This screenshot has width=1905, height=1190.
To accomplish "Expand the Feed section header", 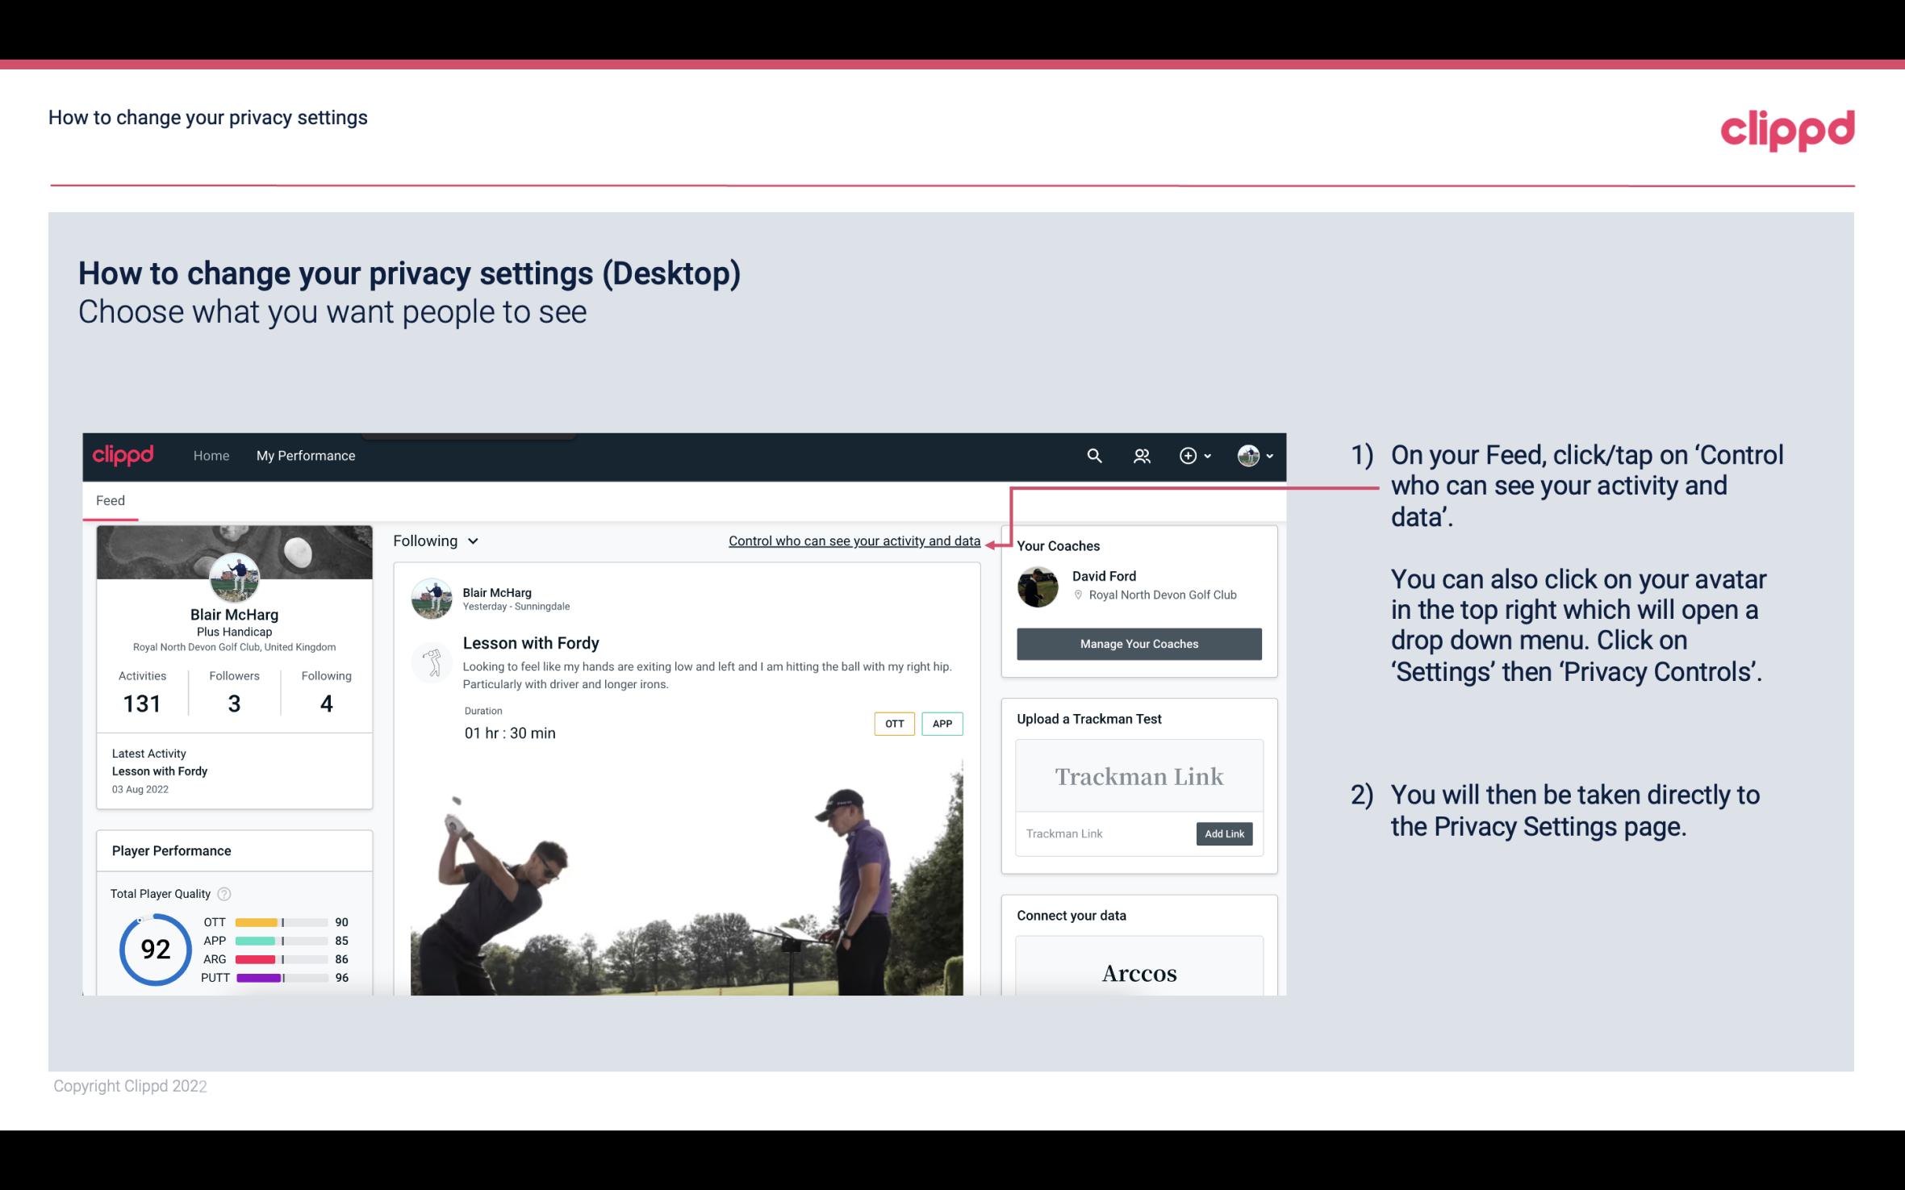I will point(108,499).
